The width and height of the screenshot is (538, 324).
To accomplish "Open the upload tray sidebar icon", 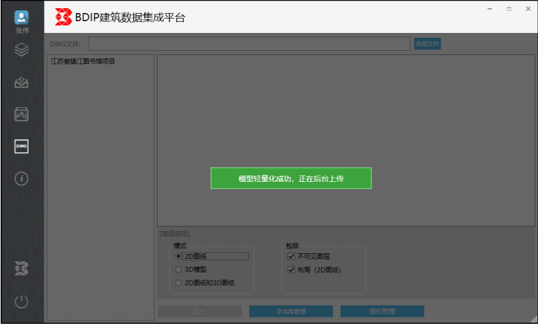I will coord(21,82).
